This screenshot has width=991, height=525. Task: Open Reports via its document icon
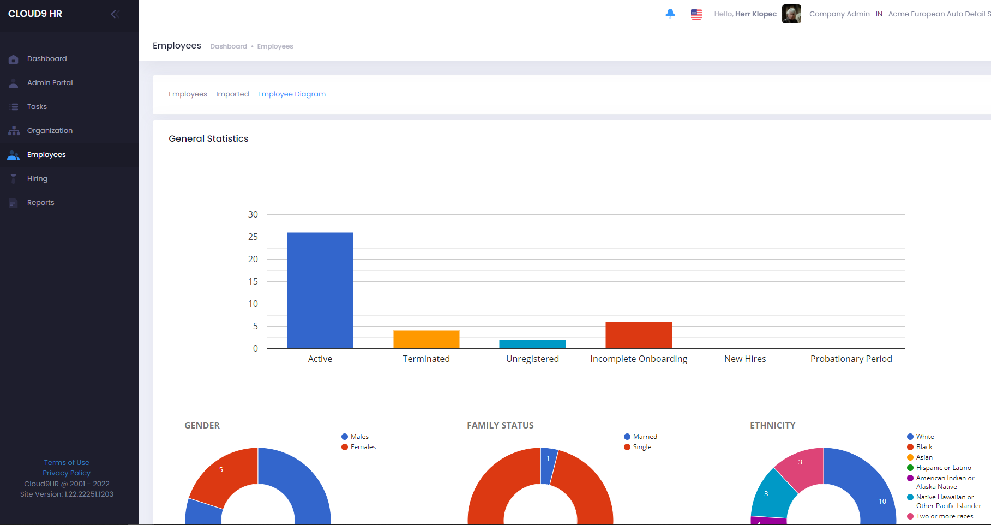pyautogui.click(x=14, y=202)
